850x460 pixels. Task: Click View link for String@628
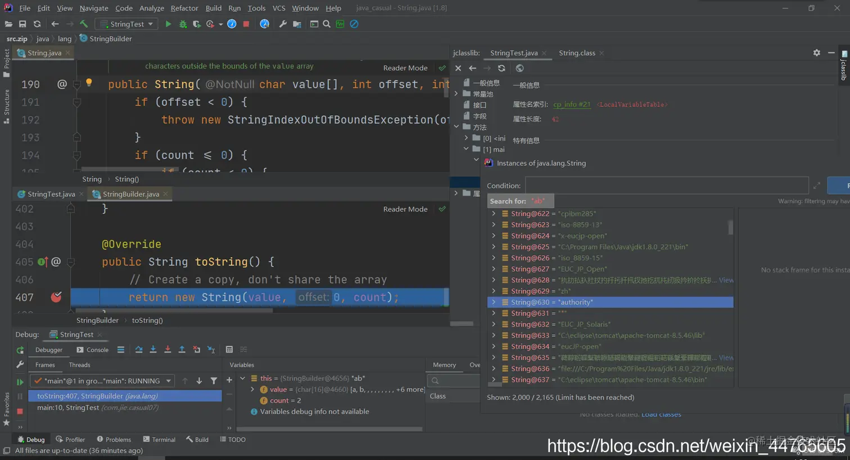(726, 280)
